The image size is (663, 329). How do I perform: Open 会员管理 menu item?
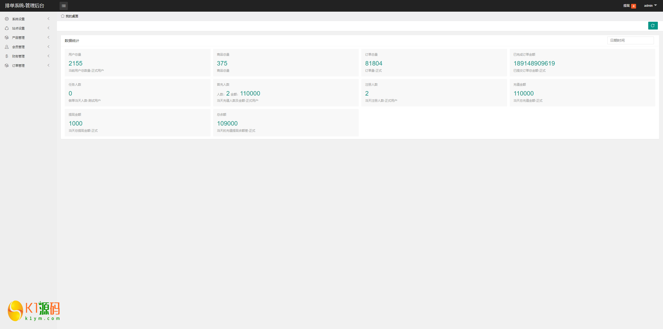(18, 47)
